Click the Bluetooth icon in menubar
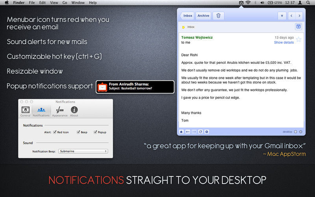 point(255,3)
